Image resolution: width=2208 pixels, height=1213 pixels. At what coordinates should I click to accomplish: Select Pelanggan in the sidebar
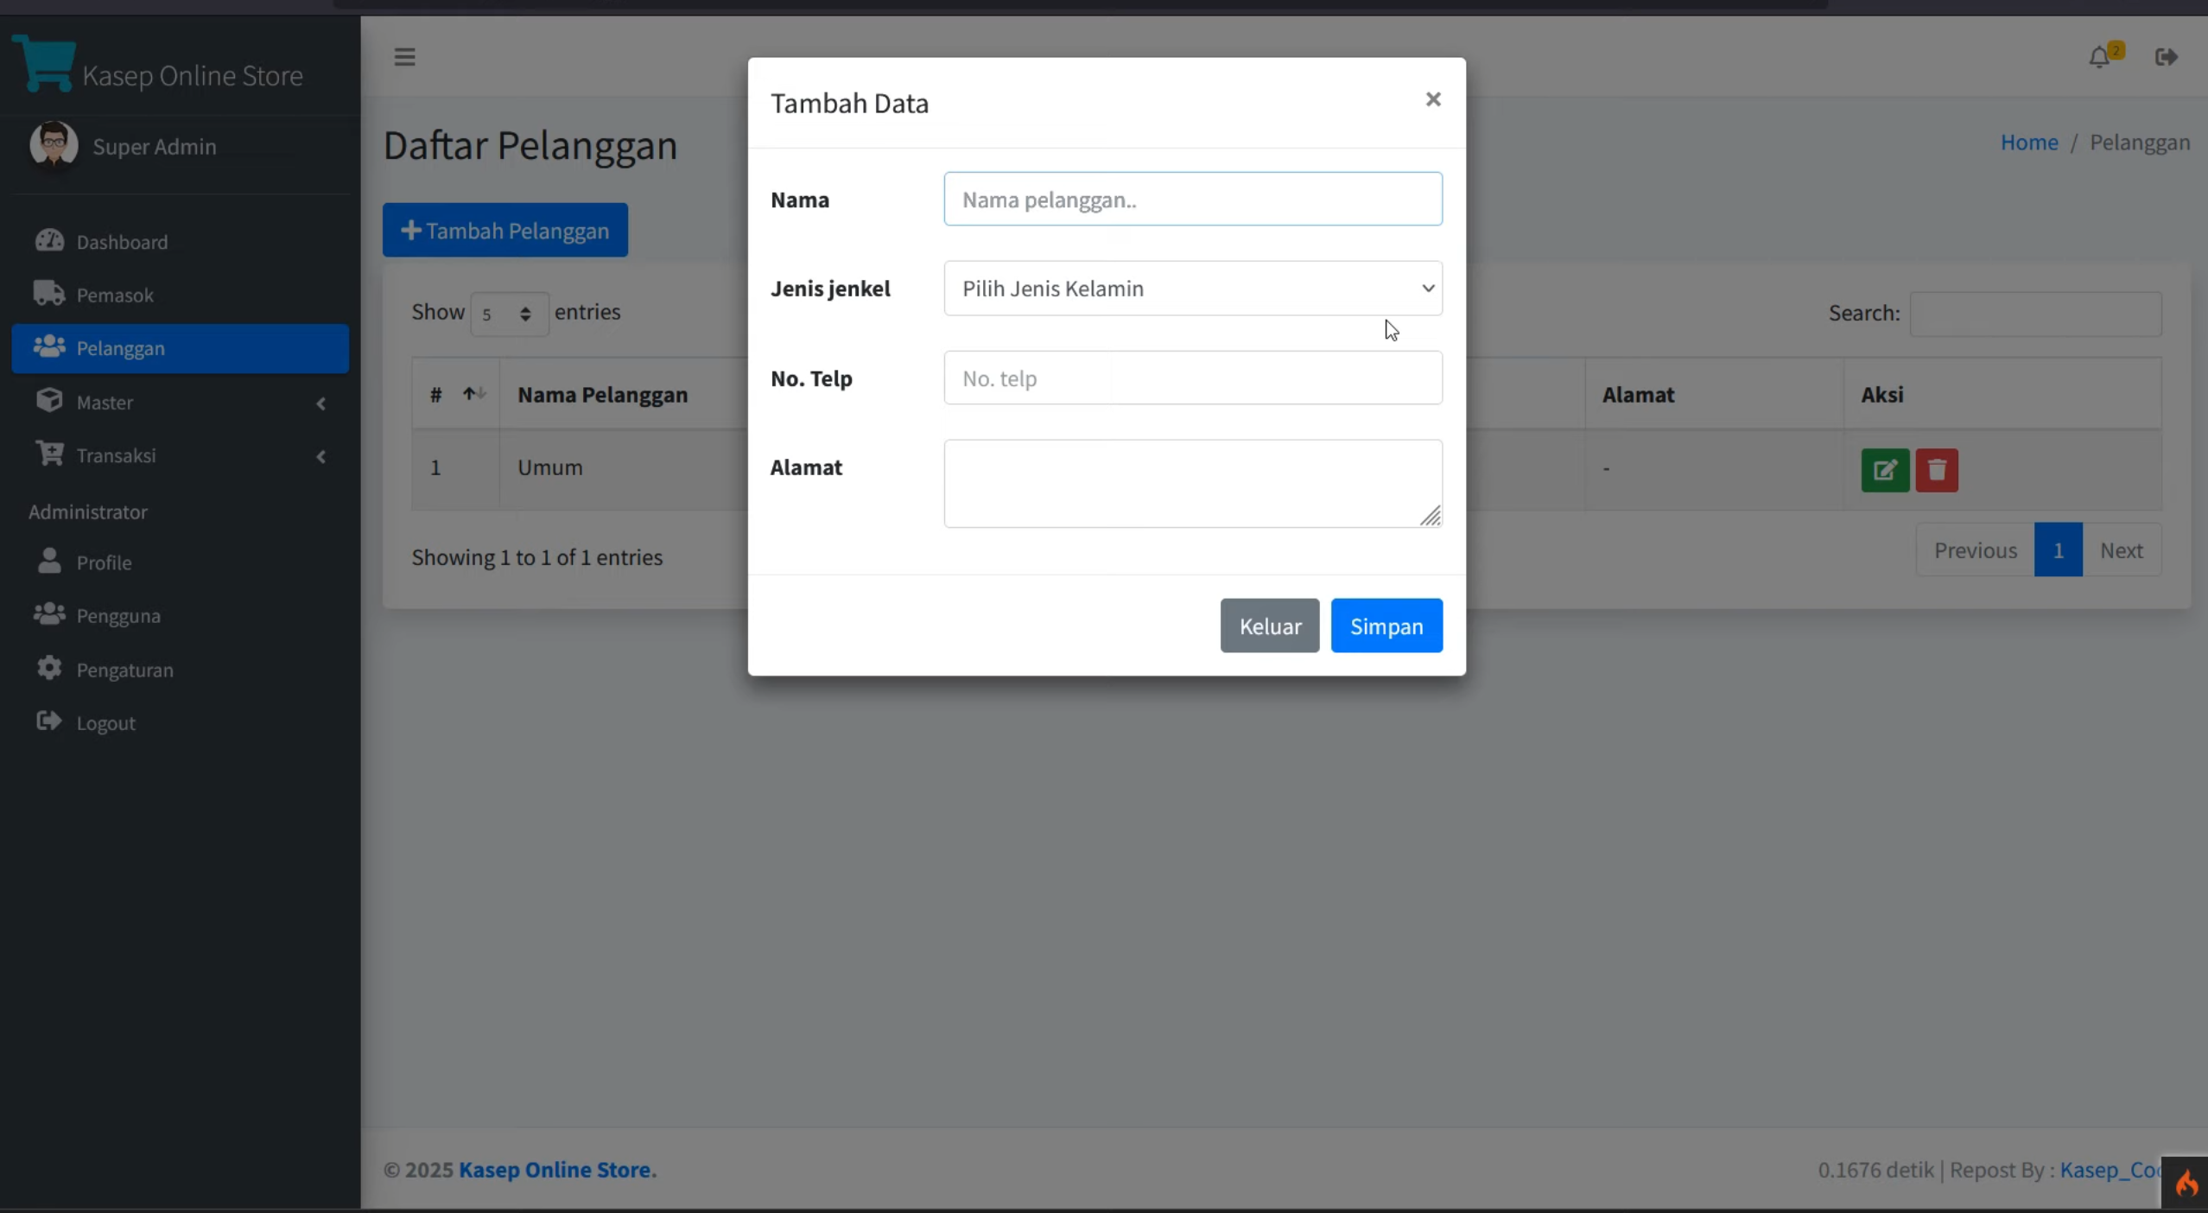[x=181, y=348]
